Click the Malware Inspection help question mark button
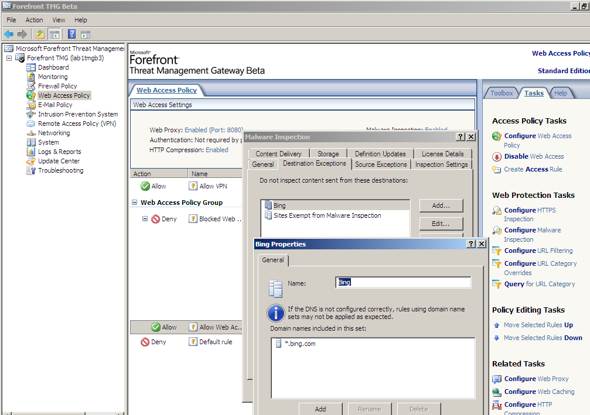 (x=460, y=137)
